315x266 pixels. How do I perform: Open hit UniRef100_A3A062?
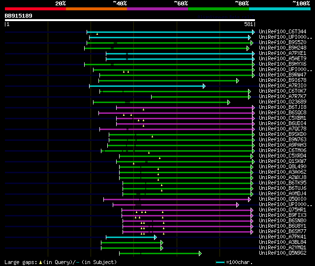(x=283, y=172)
